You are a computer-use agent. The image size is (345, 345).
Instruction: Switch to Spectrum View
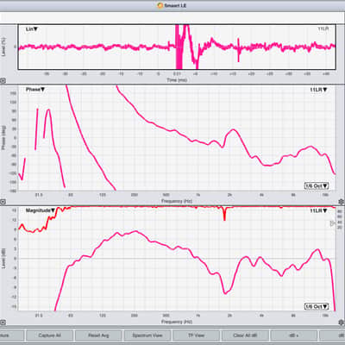pos(147,336)
